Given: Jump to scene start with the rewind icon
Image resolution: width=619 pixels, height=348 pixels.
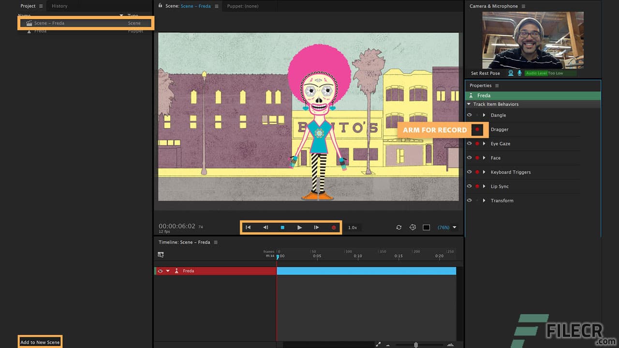Looking at the screenshot, I should [x=248, y=227].
